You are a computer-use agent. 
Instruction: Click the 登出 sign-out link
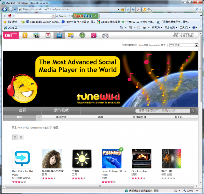click(190, 36)
